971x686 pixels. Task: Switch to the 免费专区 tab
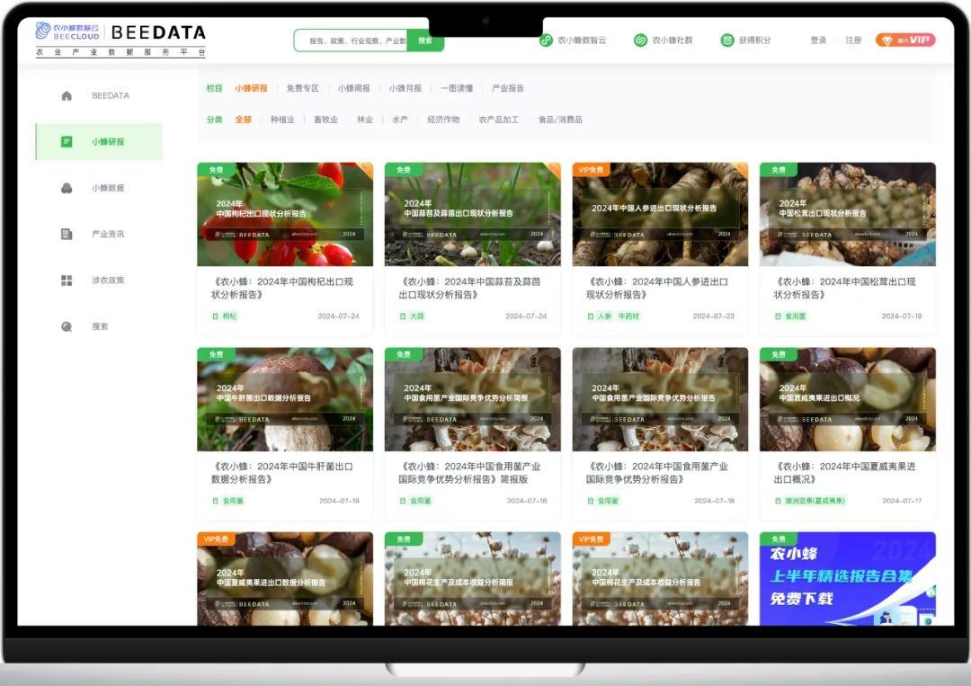point(302,88)
